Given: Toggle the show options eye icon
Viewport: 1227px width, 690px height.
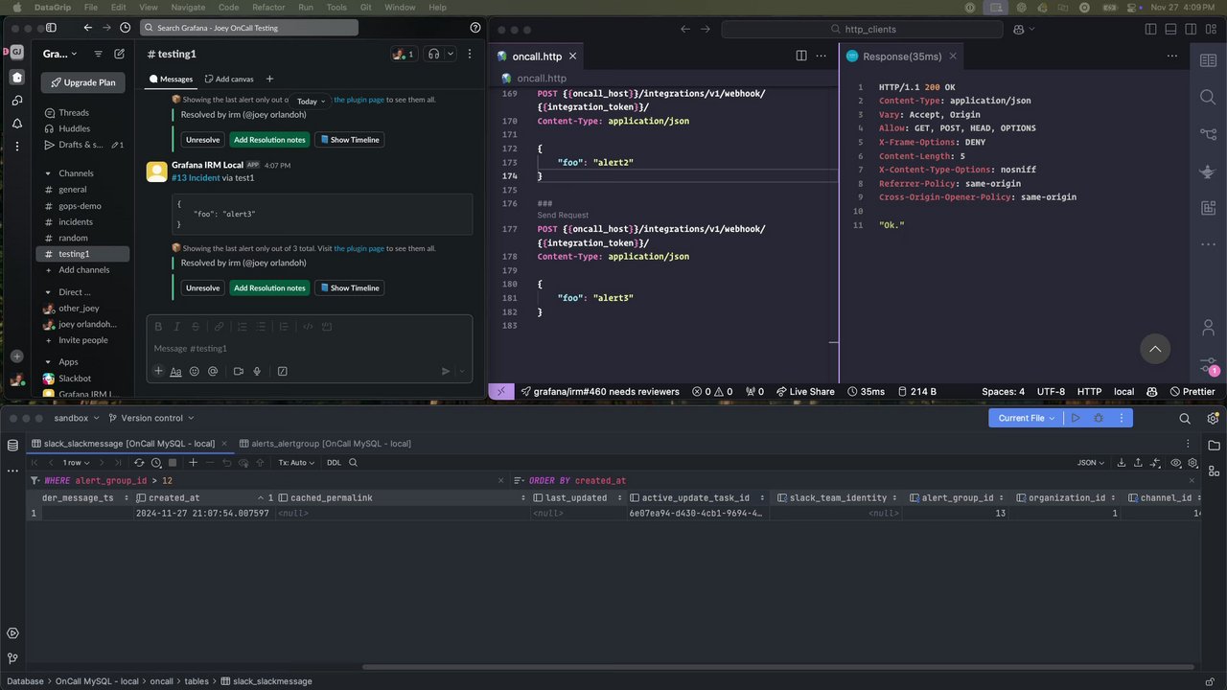Looking at the screenshot, I should [1176, 463].
